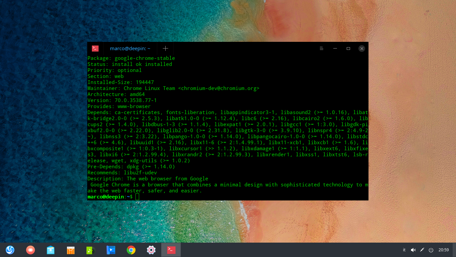Click the power button icon in the tray
This screenshot has width=456, height=257.
coord(431,250)
